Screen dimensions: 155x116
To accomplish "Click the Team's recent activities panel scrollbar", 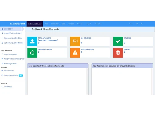I will click(152, 81).
